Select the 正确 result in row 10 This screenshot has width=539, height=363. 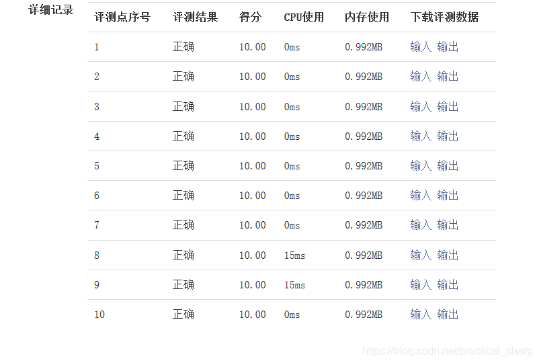(x=183, y=314)
